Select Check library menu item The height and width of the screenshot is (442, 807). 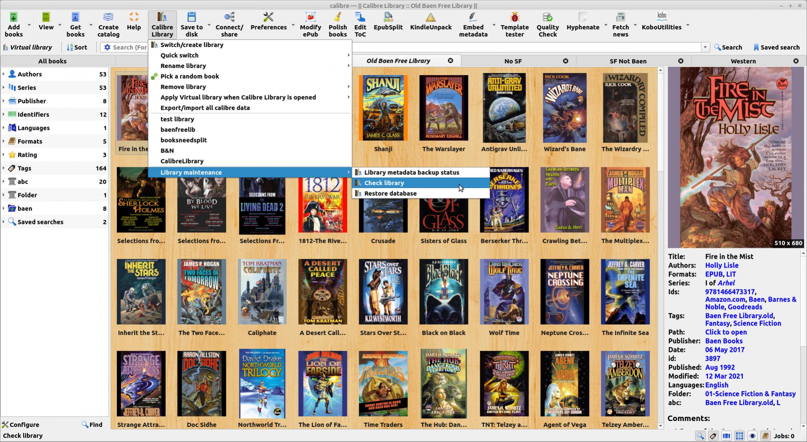(421, 183)
